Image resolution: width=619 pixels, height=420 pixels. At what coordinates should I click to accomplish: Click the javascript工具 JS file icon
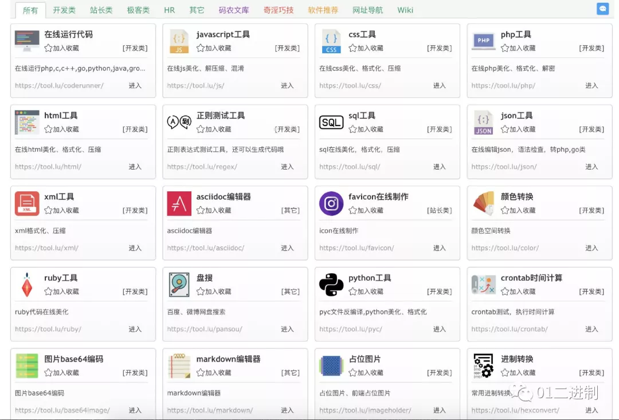click(x=179, y=41)
